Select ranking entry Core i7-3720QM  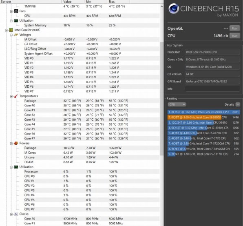coord(203,144)
